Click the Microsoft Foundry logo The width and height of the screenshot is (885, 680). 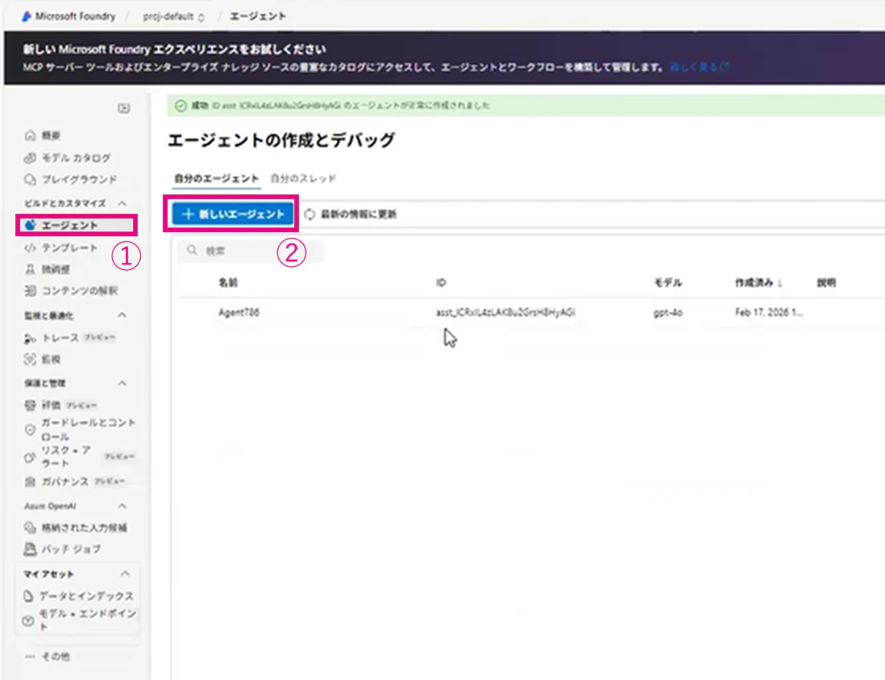27,16
